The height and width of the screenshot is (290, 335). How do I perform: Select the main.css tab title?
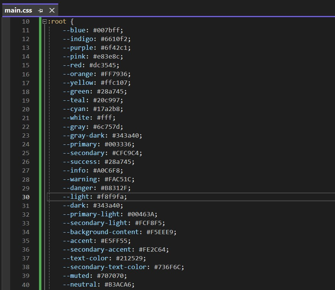[18, 10]
